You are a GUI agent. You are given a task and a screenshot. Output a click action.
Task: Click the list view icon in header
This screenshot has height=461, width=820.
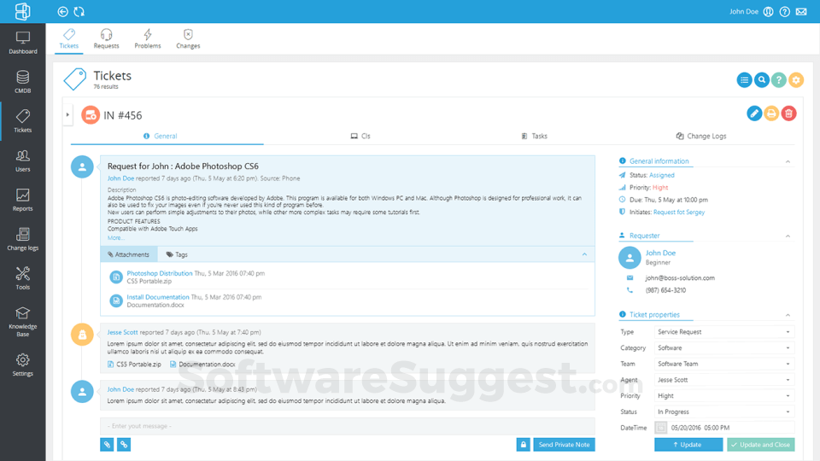[x=744, y=80]
